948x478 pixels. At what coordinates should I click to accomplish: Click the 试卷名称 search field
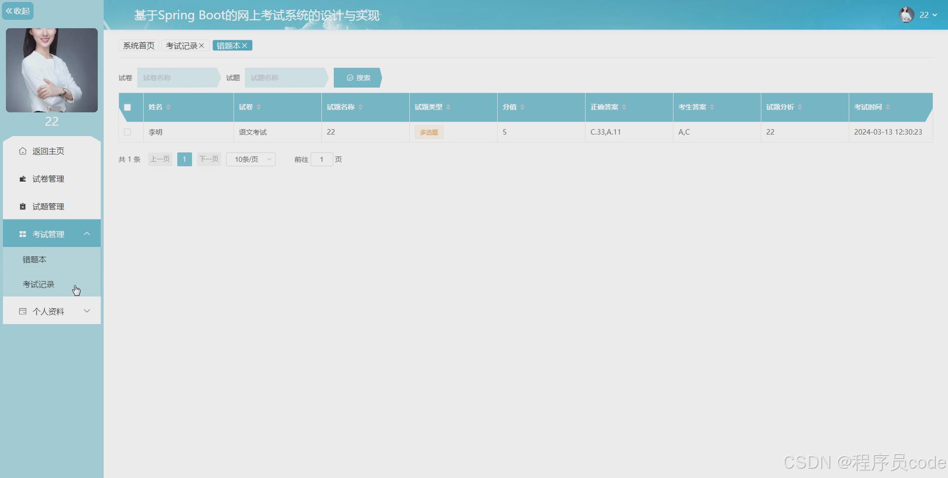[178, 78]
